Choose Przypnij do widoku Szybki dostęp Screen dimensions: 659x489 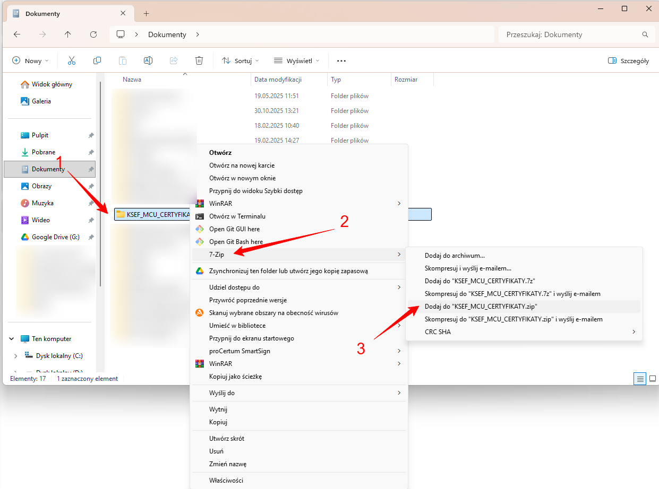tap(299, 191)
